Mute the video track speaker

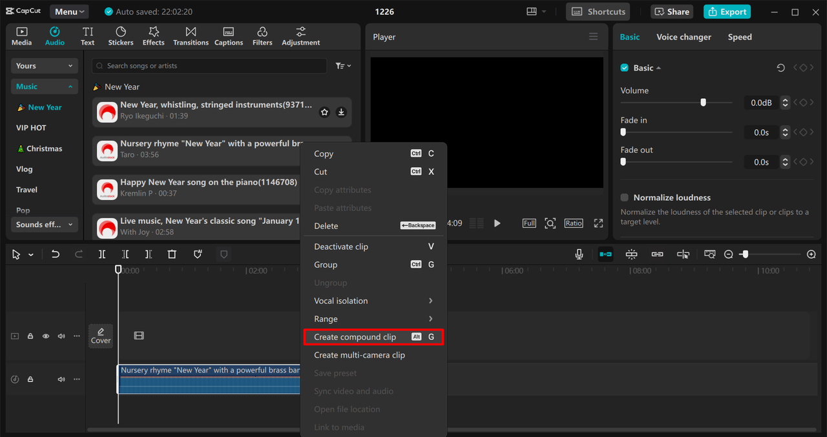(x=61, y=336)
